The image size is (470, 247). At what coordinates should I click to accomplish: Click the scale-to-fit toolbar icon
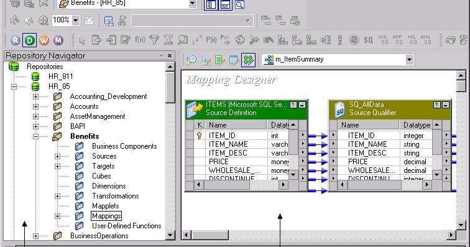pyautogui.click(x=89, y=21)
